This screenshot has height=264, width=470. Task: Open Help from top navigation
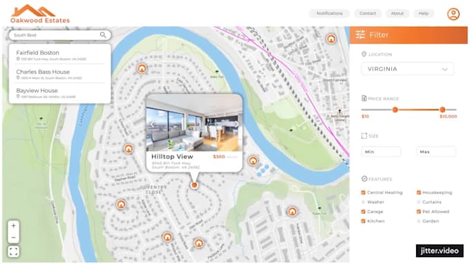click(423, 14)
